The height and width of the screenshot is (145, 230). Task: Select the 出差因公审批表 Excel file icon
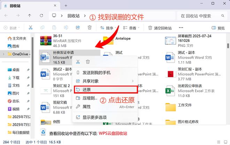(170, 91)
